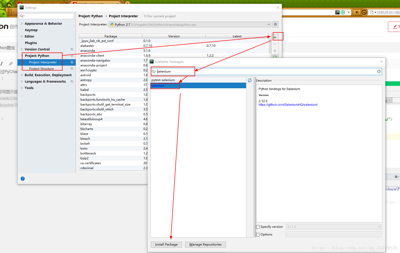Enable the Specify version checkbox

[x=258, y=227]
